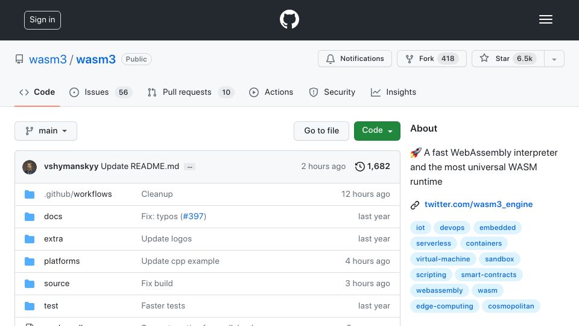Open the main branch selector dropdown
Viewport: 579px width, 326px height.
click(x=46, y=131)
